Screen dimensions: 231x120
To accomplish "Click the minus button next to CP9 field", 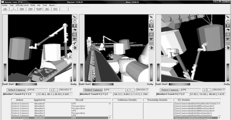I will (x=209, y=90).
